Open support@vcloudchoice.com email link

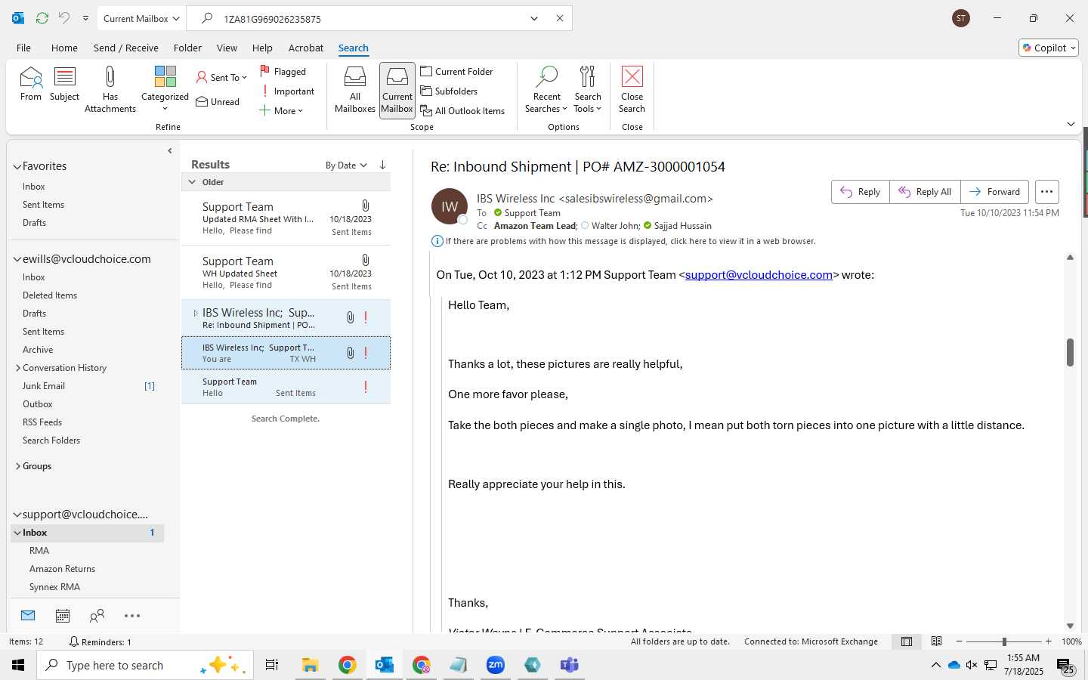(x=759, y=275)
